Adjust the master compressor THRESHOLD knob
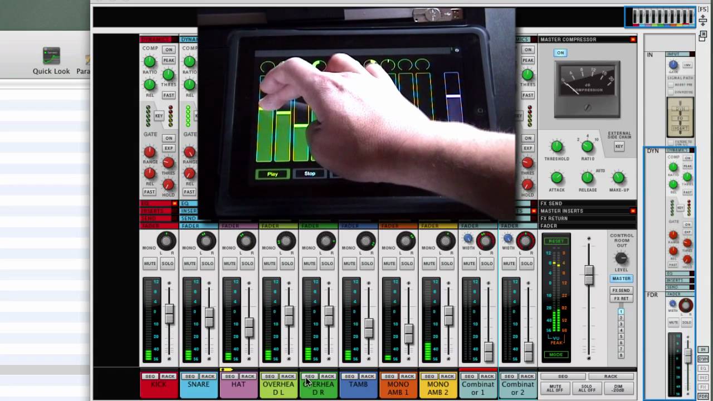Viewport: 713px width, 401px height. pyautogui.click(x=556, y=147)
